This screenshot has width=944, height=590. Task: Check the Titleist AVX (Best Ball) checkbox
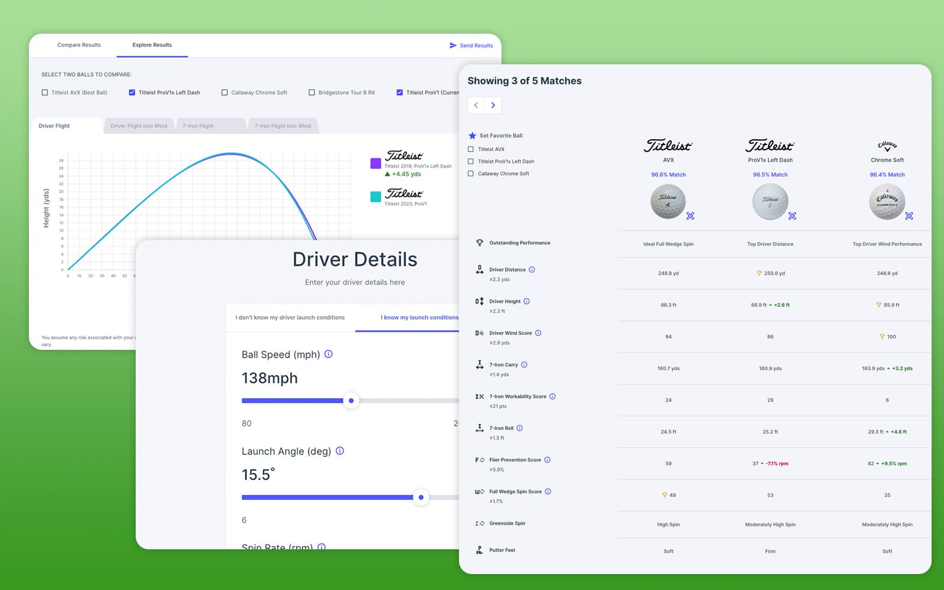click(x=45, y=93)
